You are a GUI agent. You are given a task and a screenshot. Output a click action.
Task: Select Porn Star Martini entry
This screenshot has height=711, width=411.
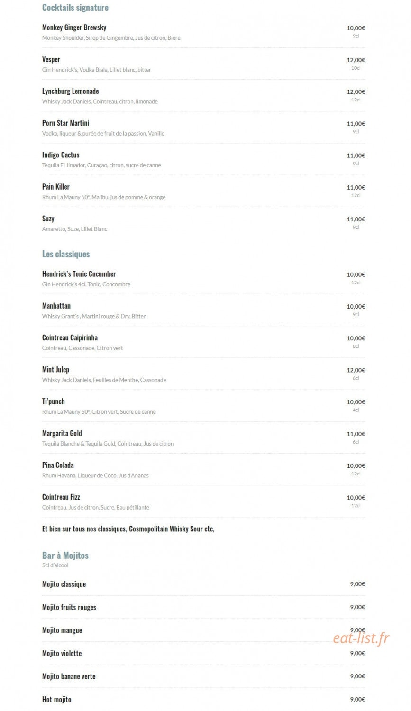click(66, 123)
